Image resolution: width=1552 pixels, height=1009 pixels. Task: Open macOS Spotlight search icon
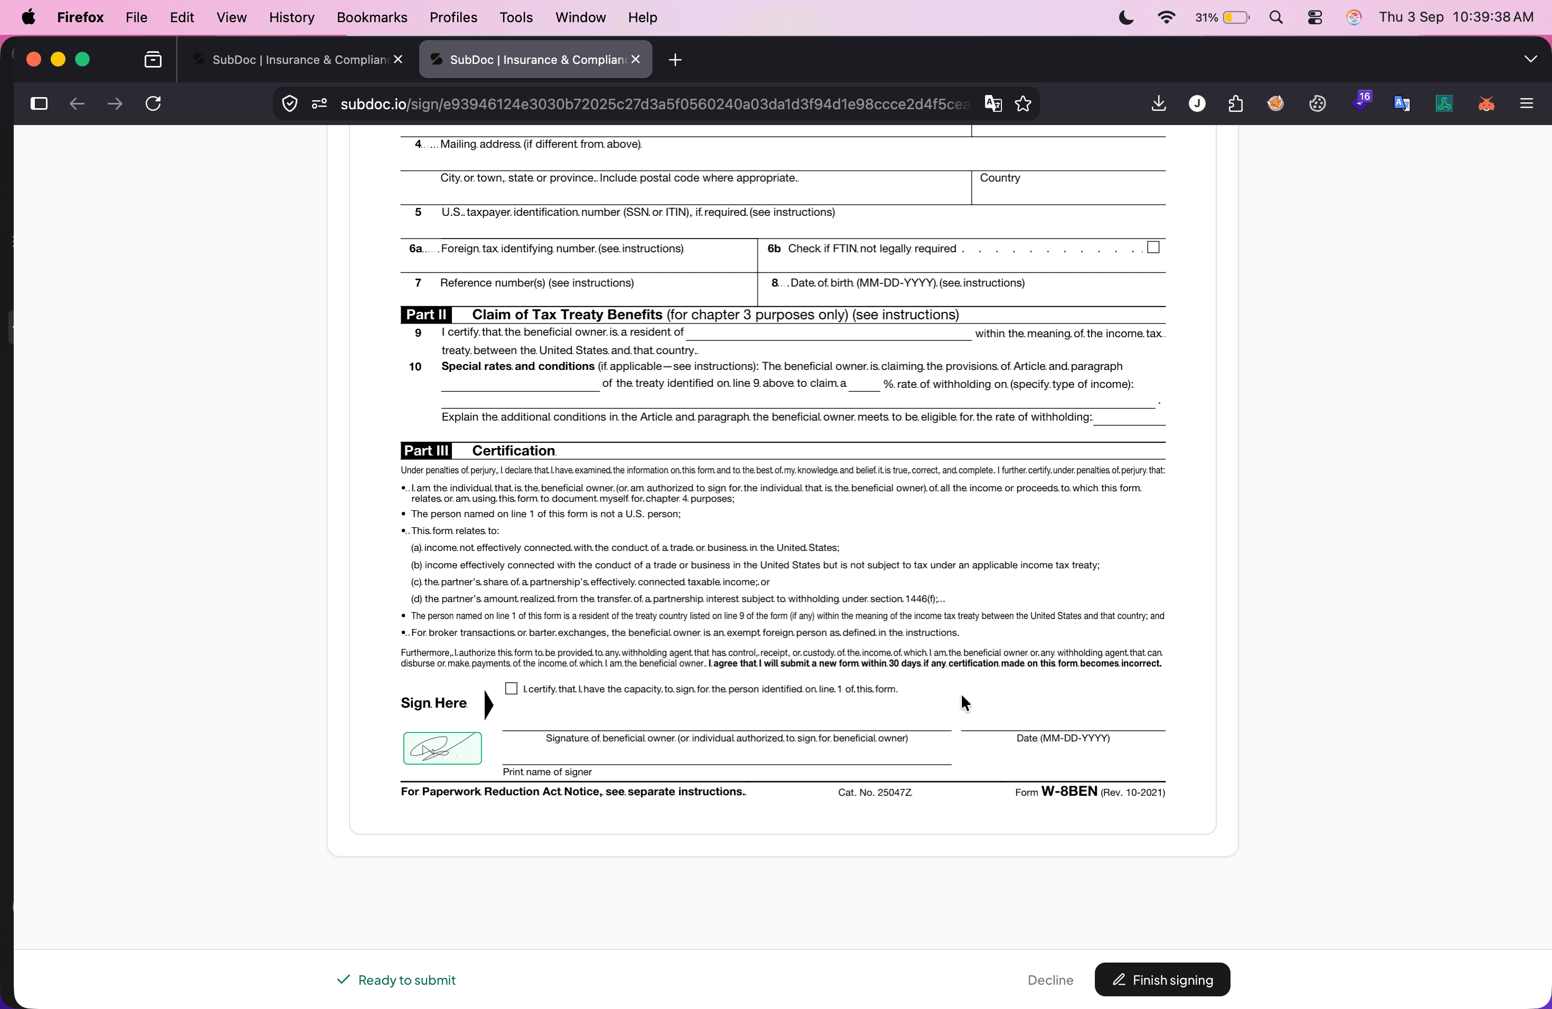tap(1276, 17)
